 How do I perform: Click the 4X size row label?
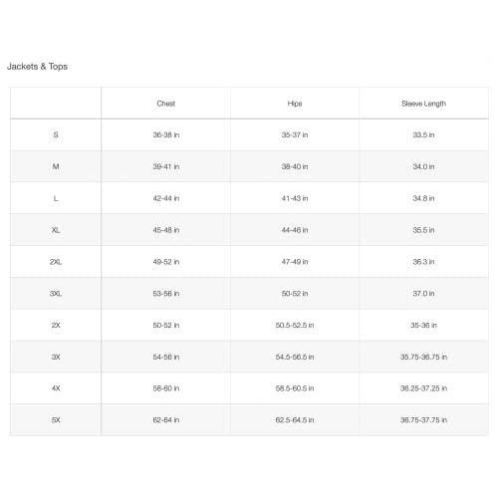tap(56, 388)
